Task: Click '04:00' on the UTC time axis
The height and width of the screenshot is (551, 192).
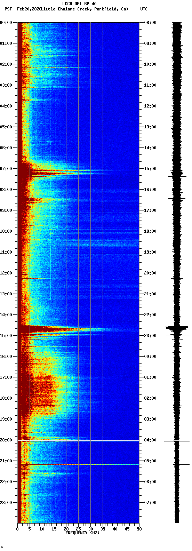Action: [150, 440]
